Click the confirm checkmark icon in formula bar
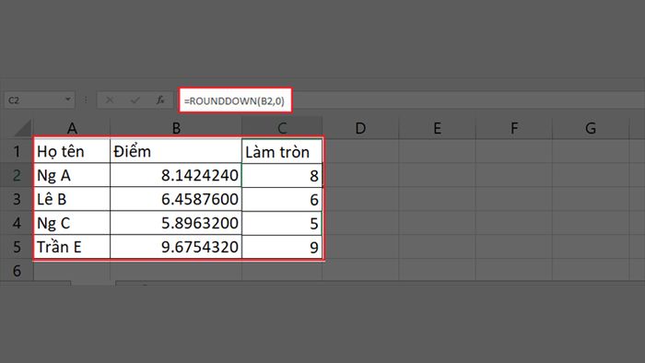 pyautogui.click(x=135, y=100)
